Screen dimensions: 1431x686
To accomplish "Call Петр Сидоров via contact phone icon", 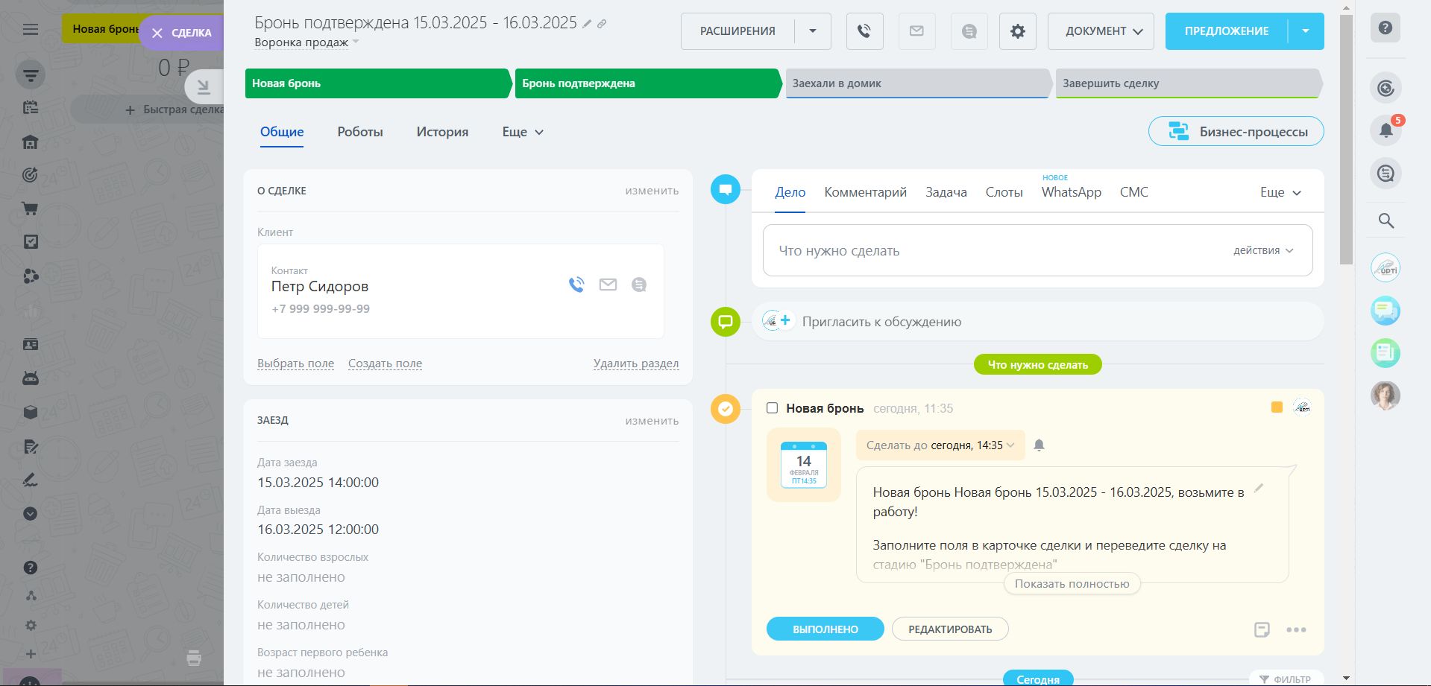I will (576, 285).
